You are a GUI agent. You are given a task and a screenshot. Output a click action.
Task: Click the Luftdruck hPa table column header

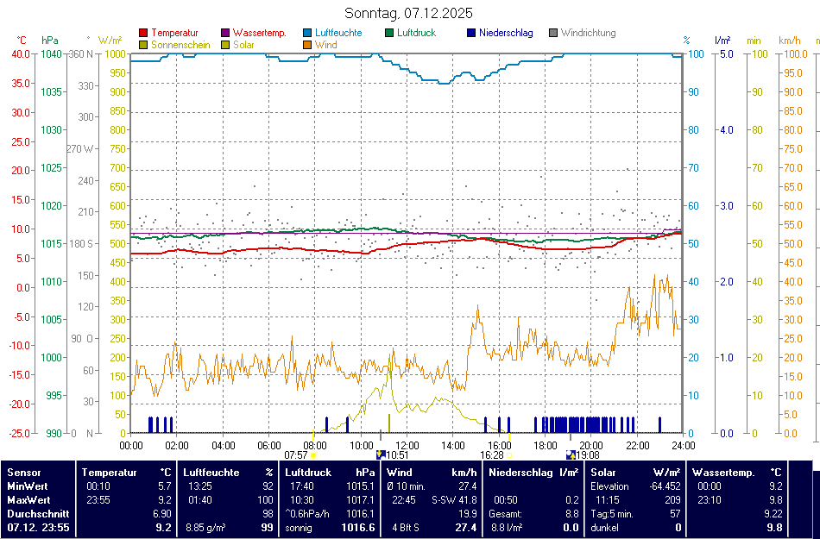[331, 473]
